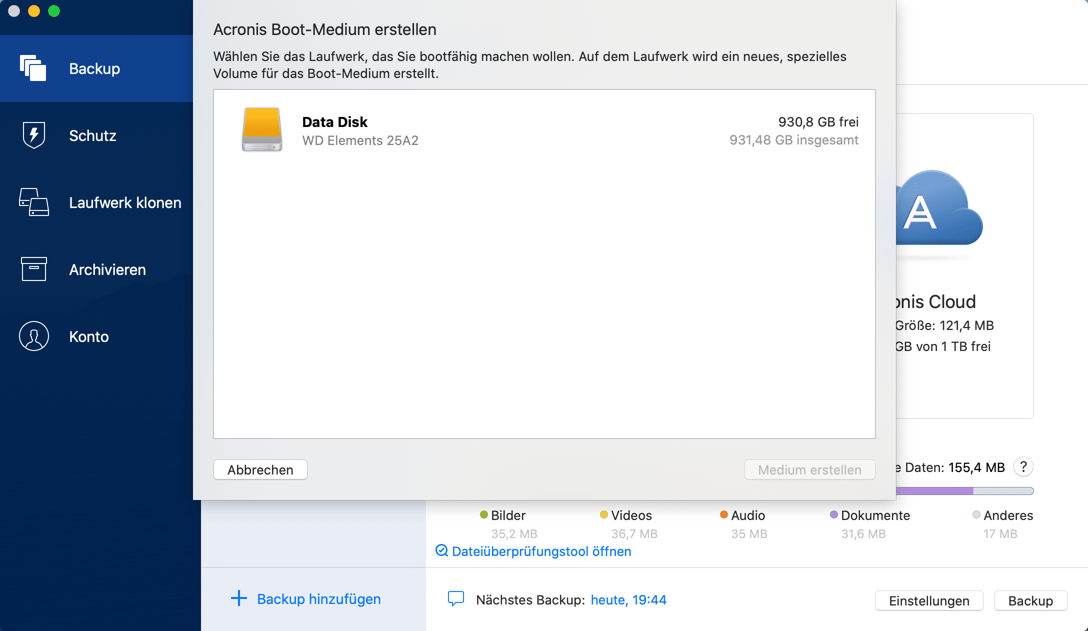Screen dimensions: 1088x631
Task: Click the purple data usage bar
Action: 934,491
